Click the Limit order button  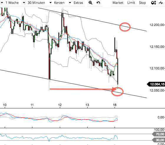coord(131,3)
